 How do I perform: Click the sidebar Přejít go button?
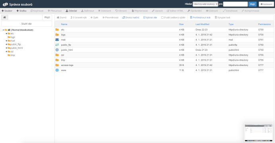click(x=47, y=17)
